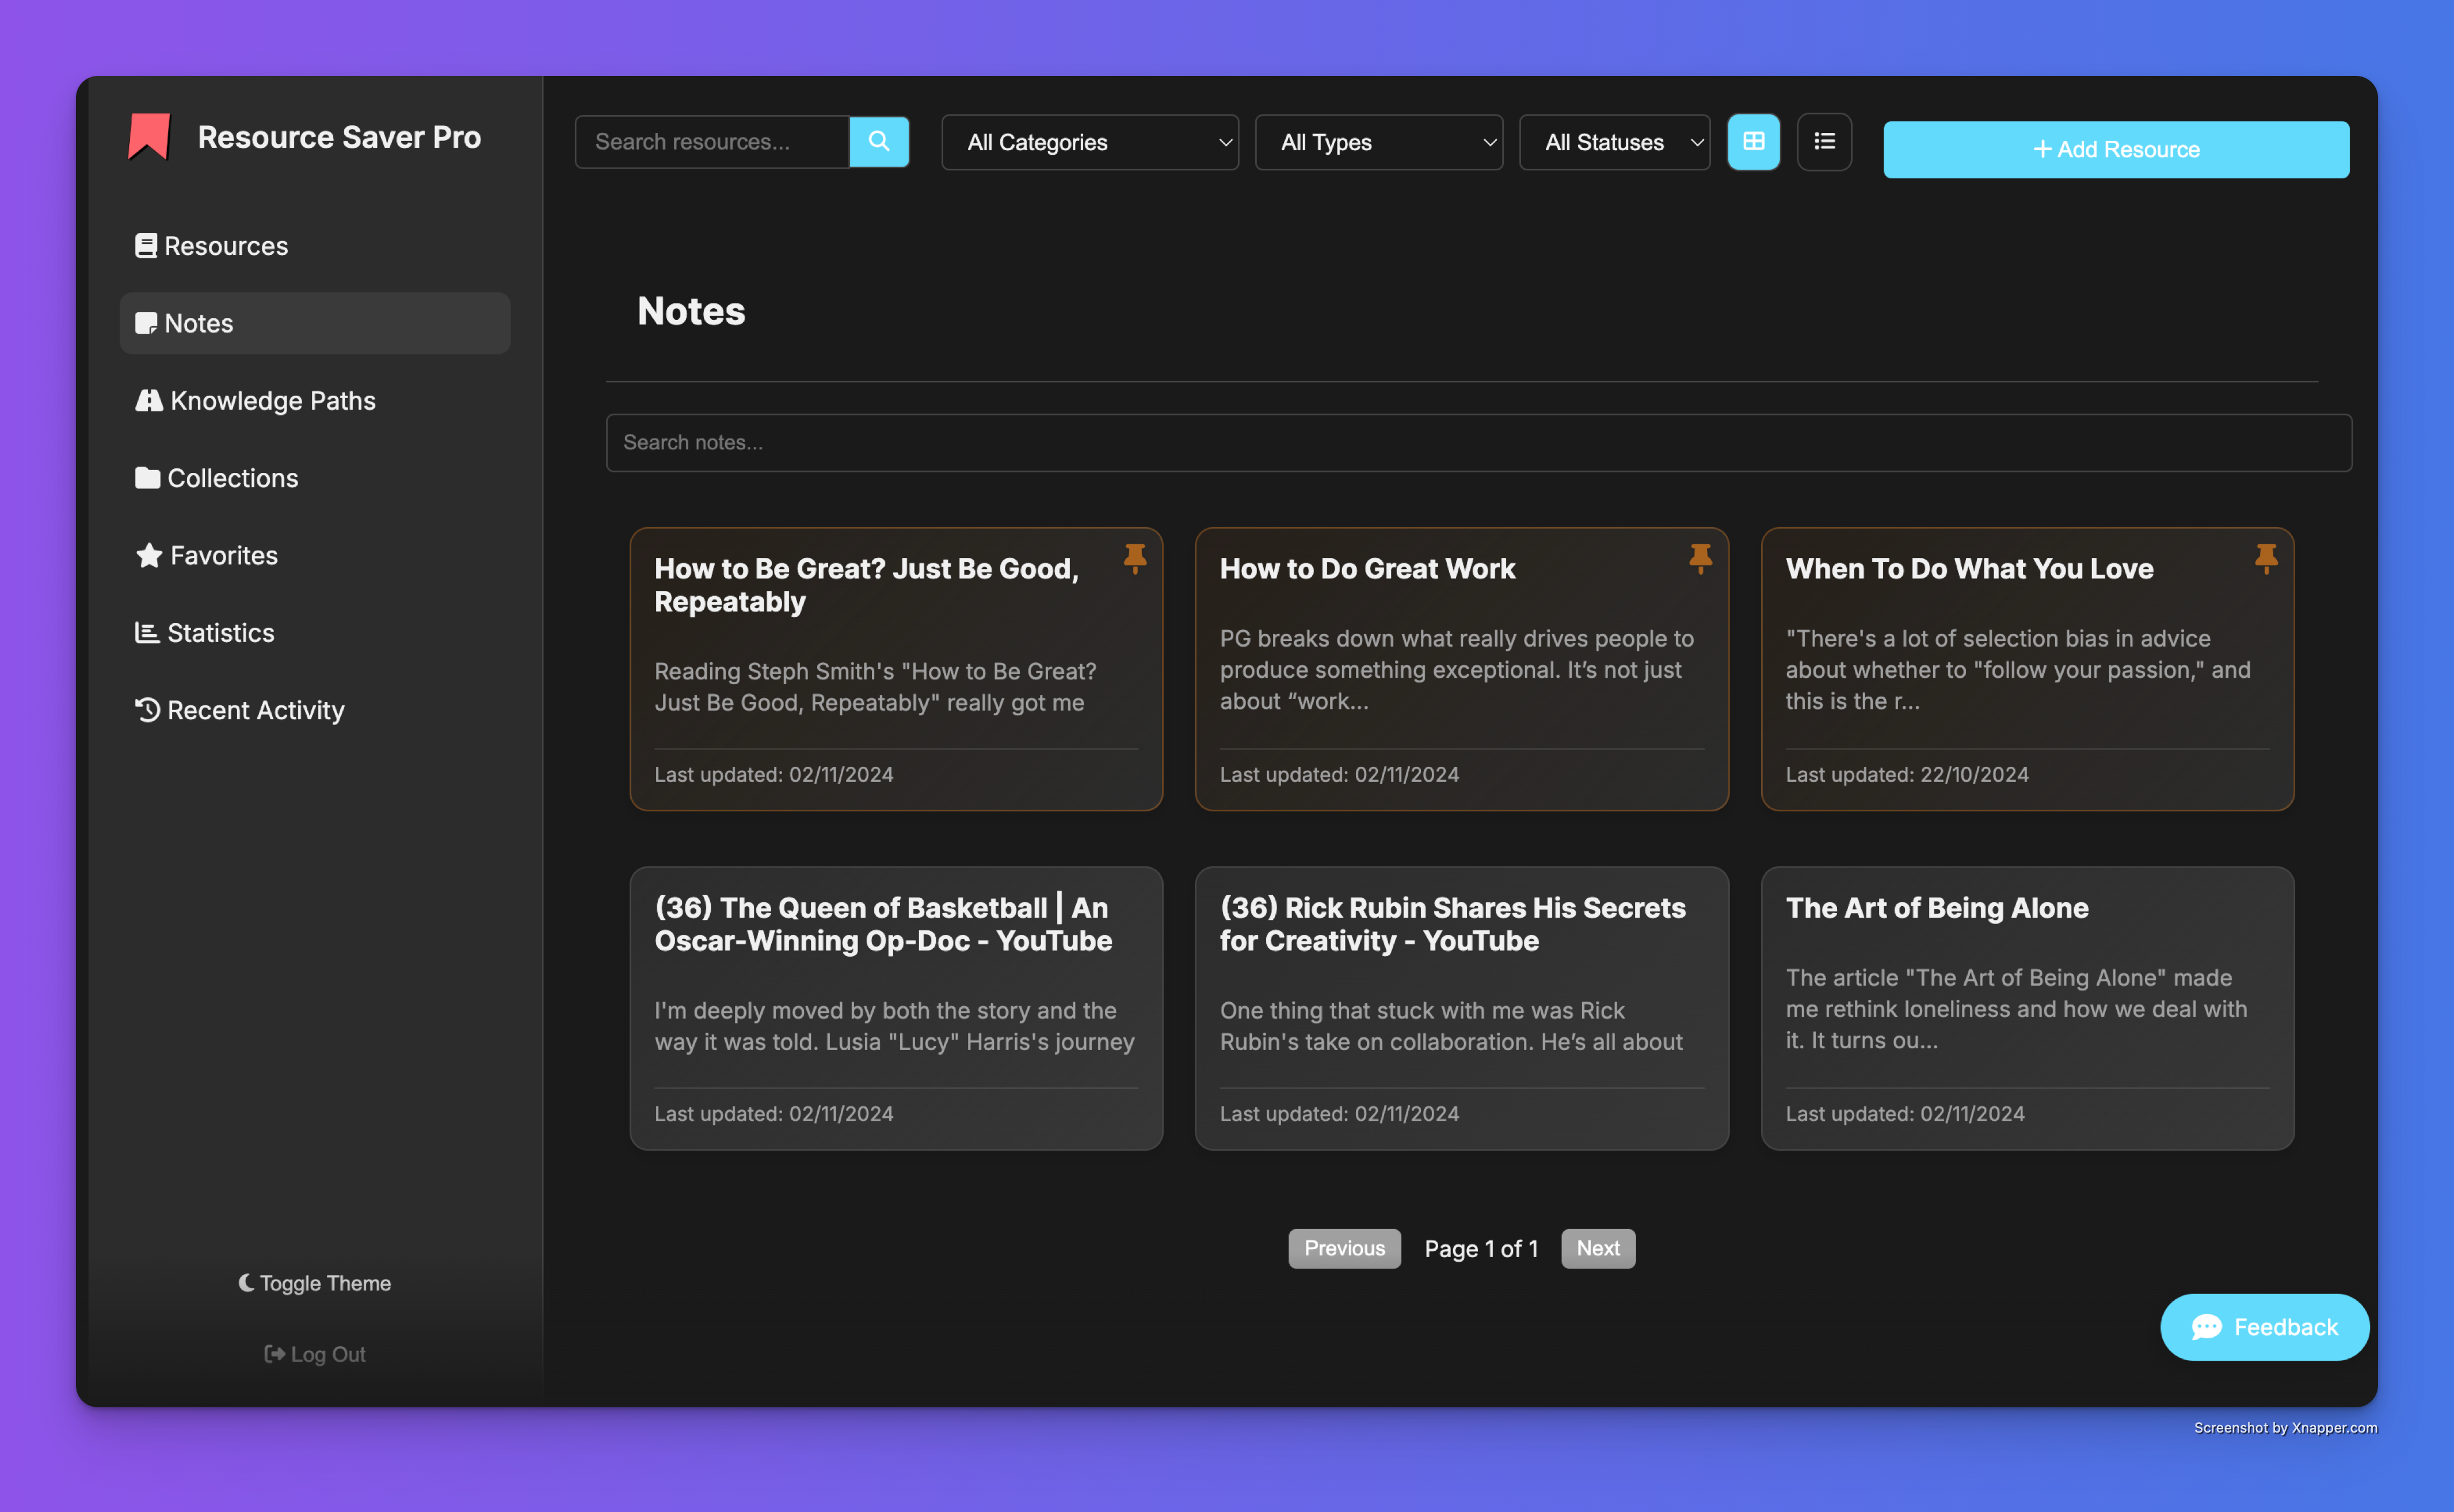Click the Previous page button
The height and width of the screenshot is (1512, 2454).
pos(1344,1248)
